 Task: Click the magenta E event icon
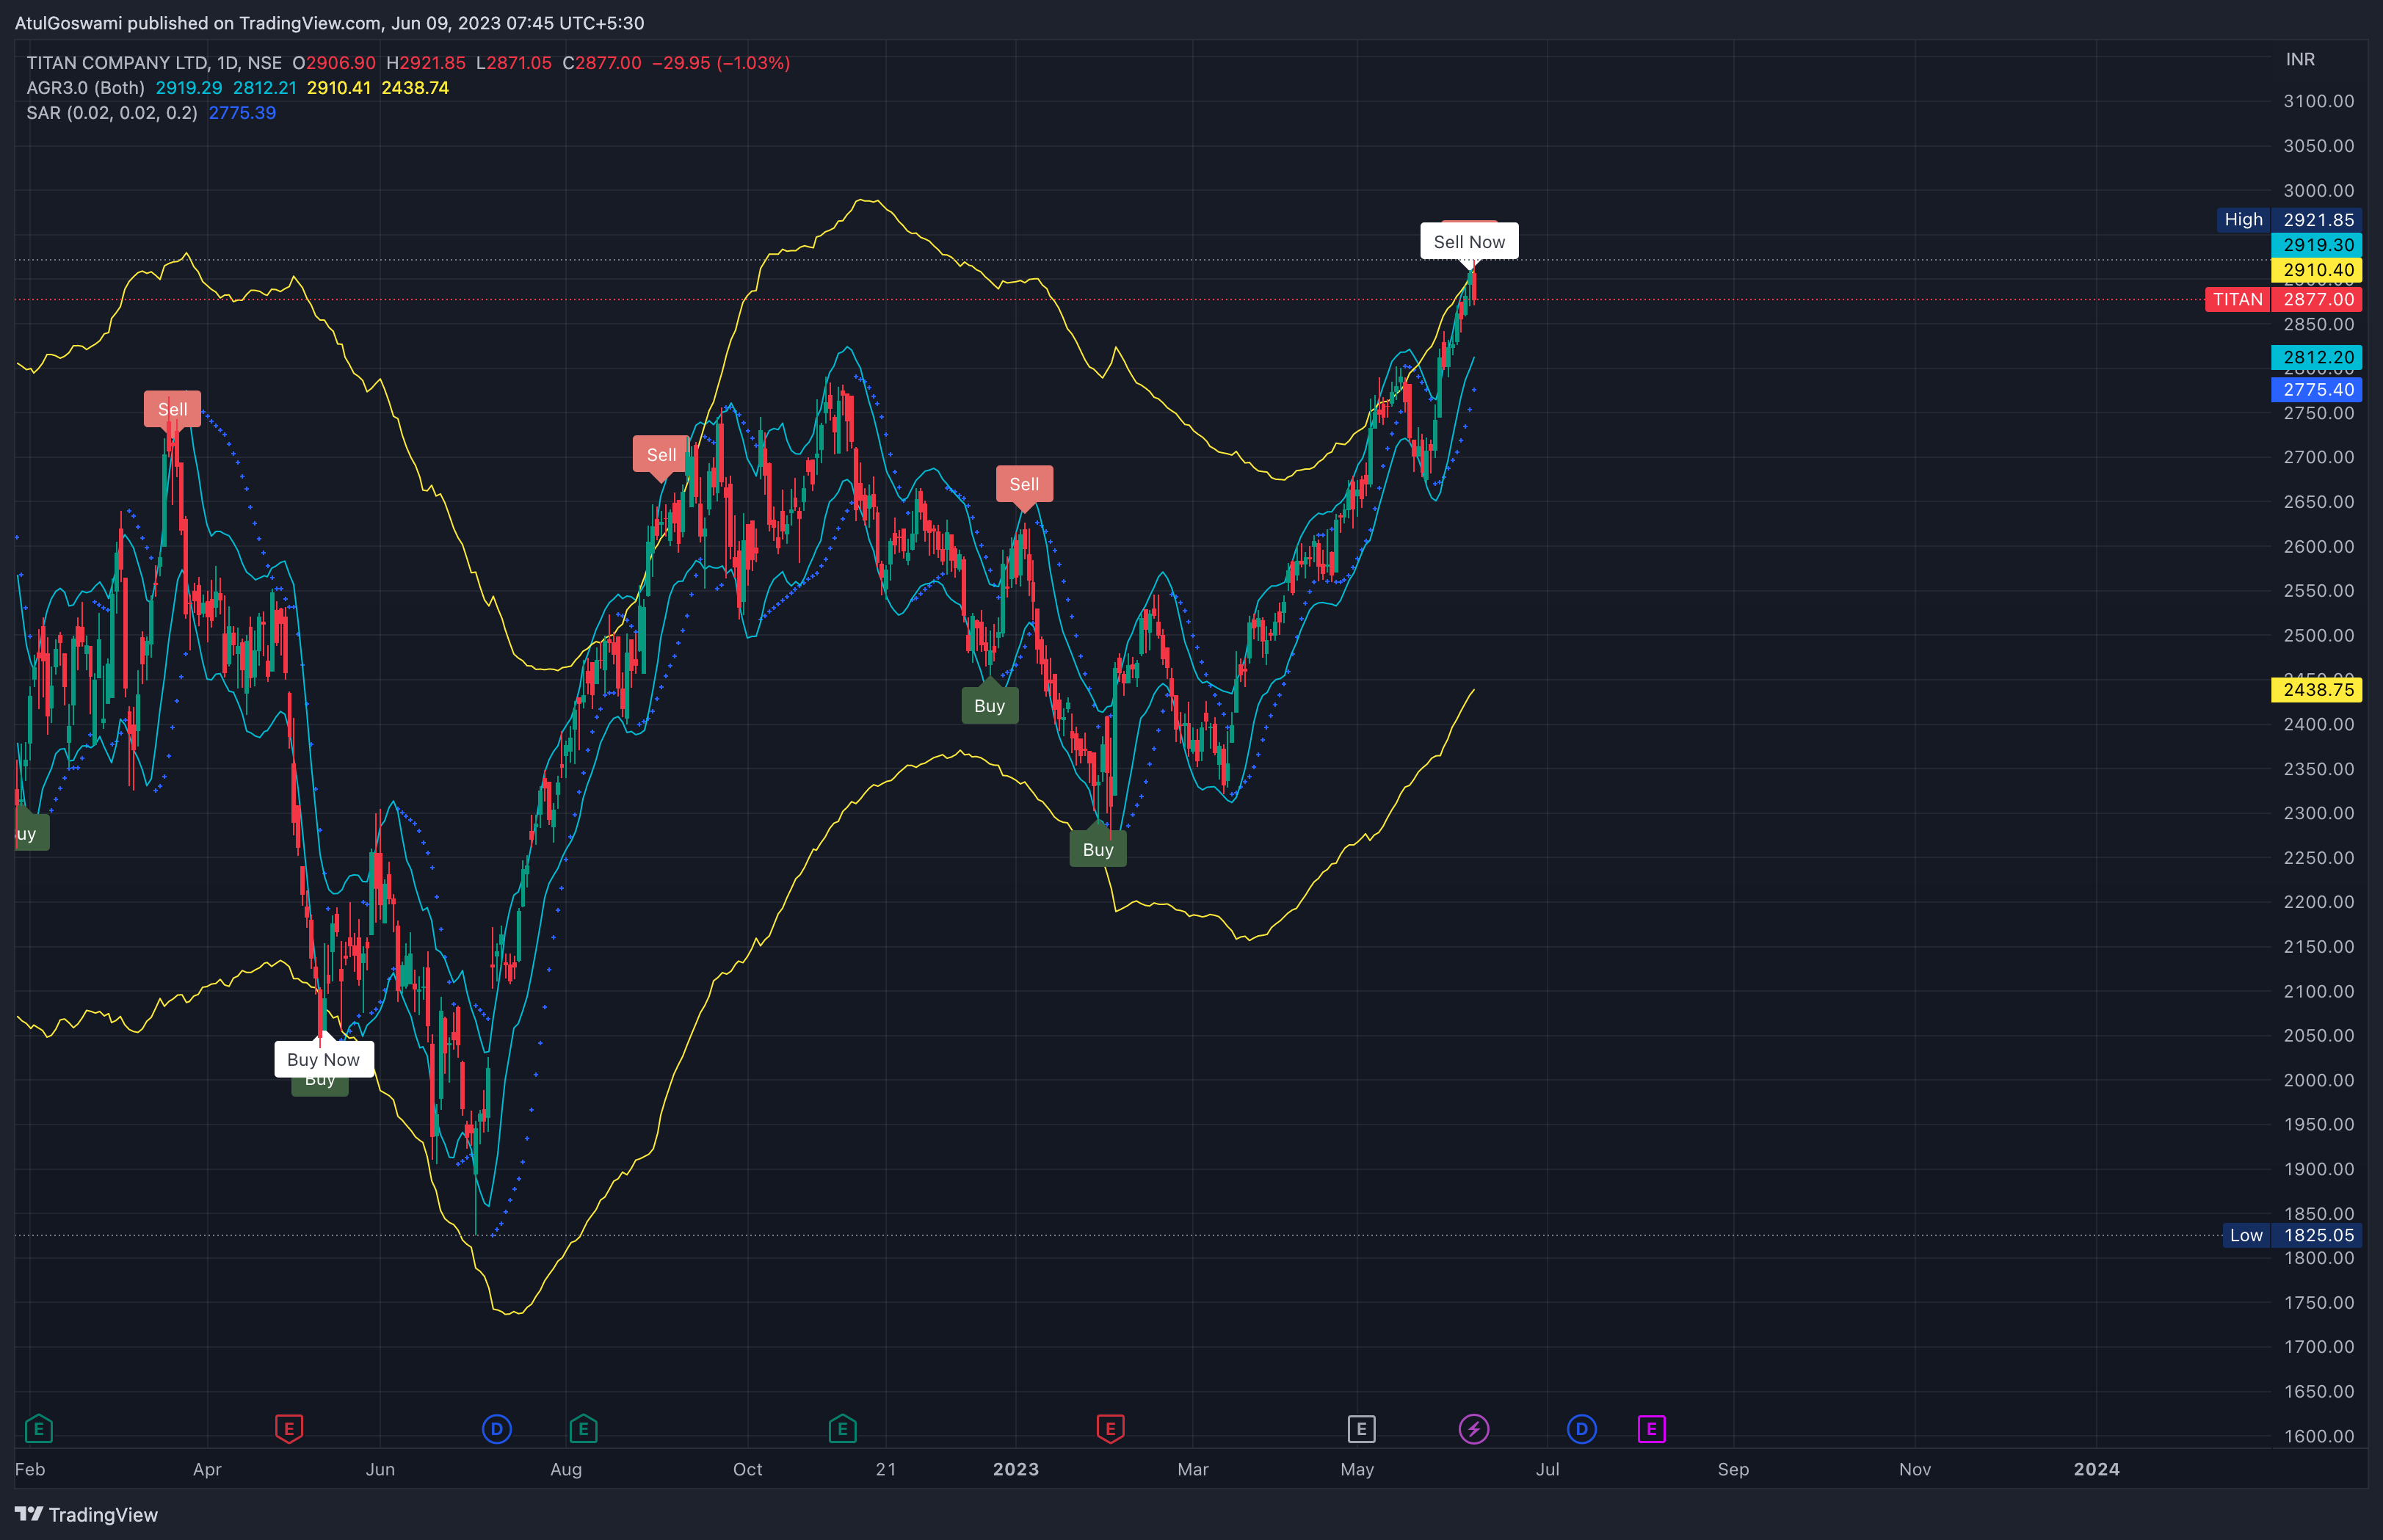1651,1429
